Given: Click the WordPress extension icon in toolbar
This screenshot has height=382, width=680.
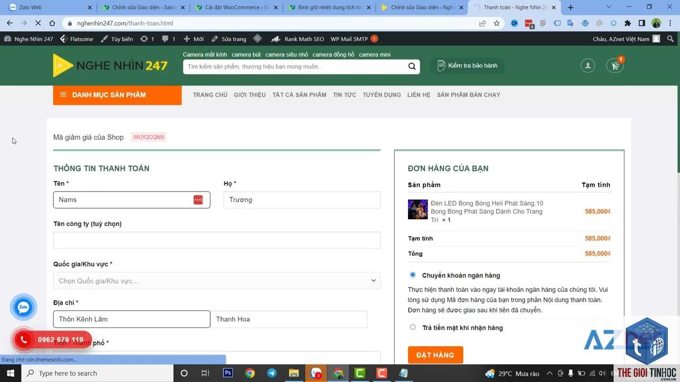Looking at the screenshot, I should pos(585,23).
